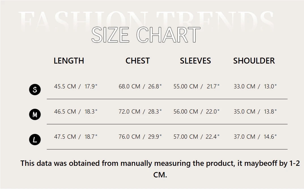Click the SIZE CHART title
Screen dimensions: 304x189
146,35
